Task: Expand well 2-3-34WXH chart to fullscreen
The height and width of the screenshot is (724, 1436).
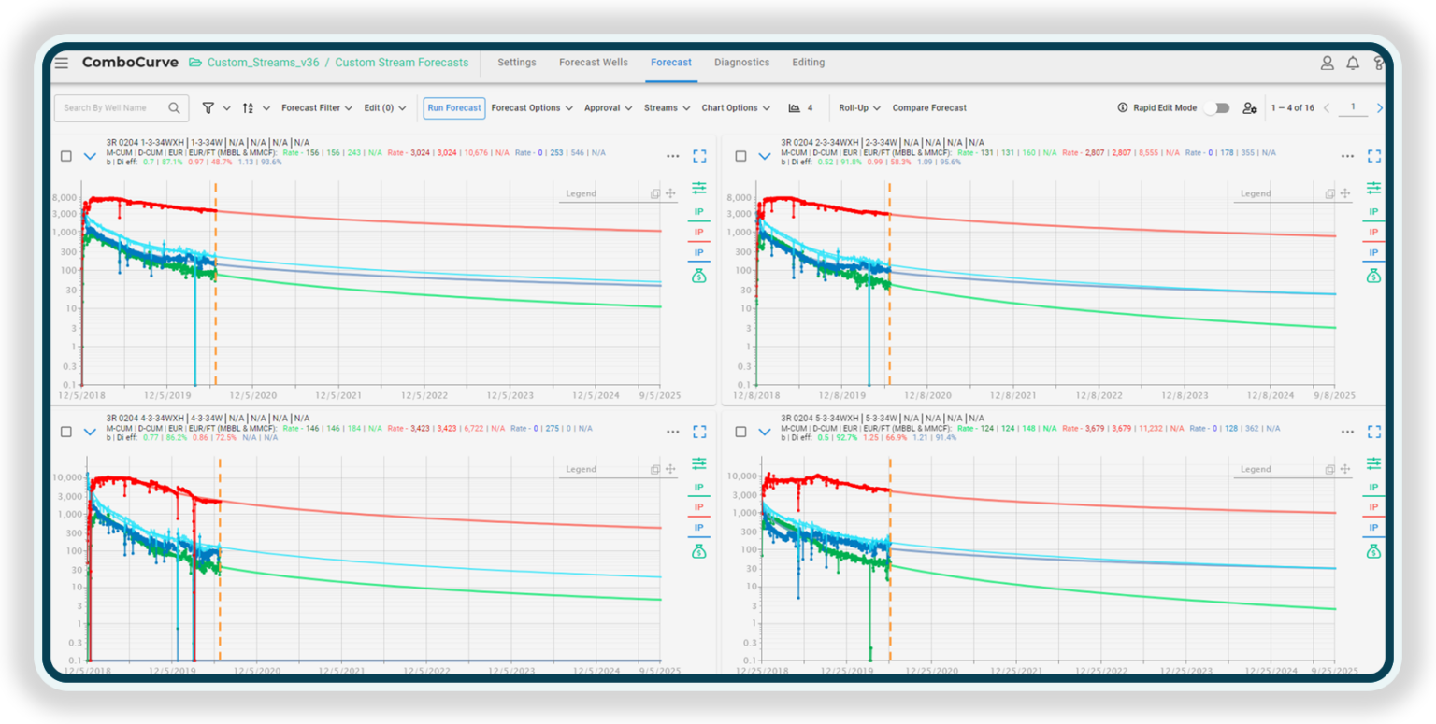Action: 1373,156
